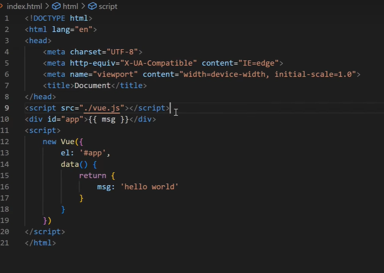
Task: Click the '#app' string on line 13
Action: 93,153
